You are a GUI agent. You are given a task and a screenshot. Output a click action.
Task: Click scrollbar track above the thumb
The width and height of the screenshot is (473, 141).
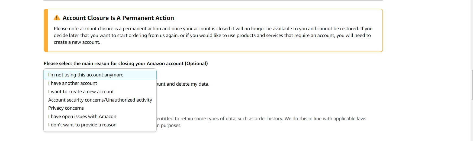tap(472, 35)
